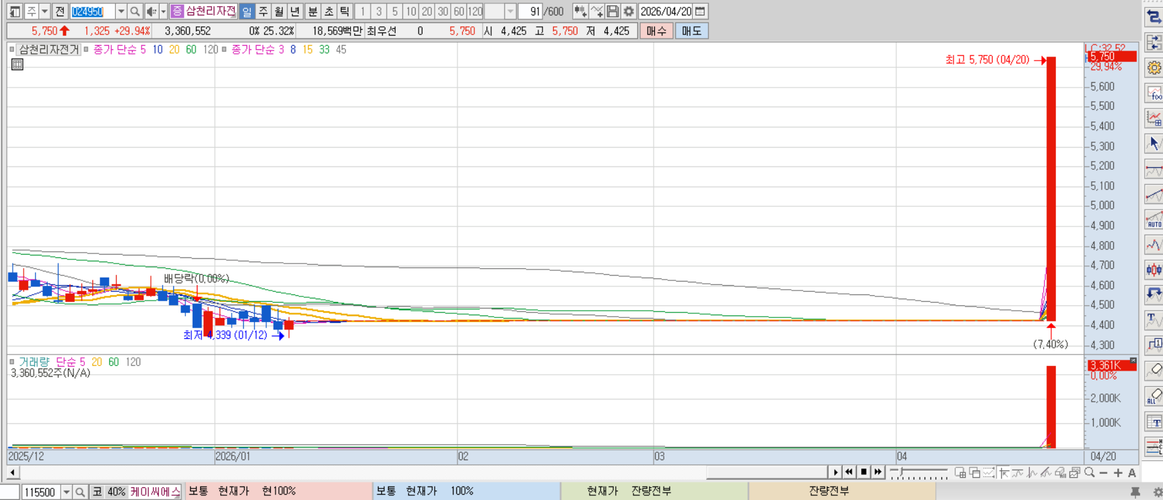Toggle the 일 daily period button
1163x500 pixels.
pos(247,11)
